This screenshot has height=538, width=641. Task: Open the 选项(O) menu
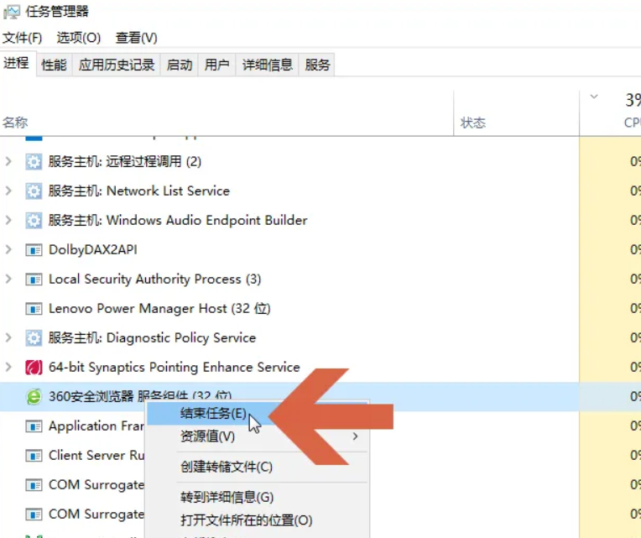pos(79,38)
